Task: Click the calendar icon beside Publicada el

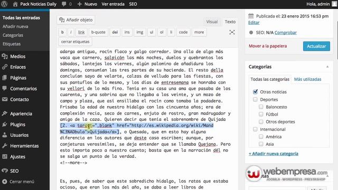Action: pyautogui.click(x=251, y=16)
